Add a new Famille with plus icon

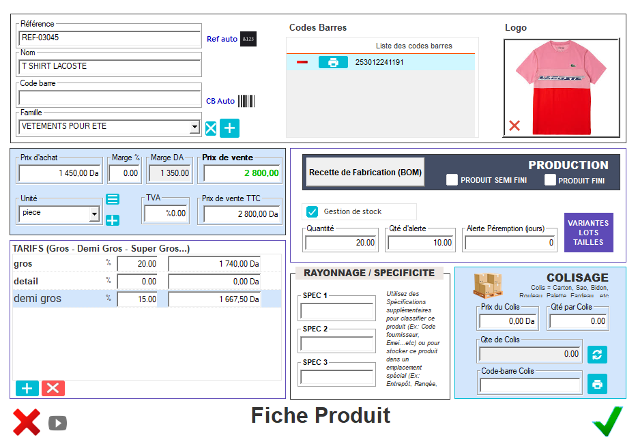pyautogui.click(x=229, y=128)
